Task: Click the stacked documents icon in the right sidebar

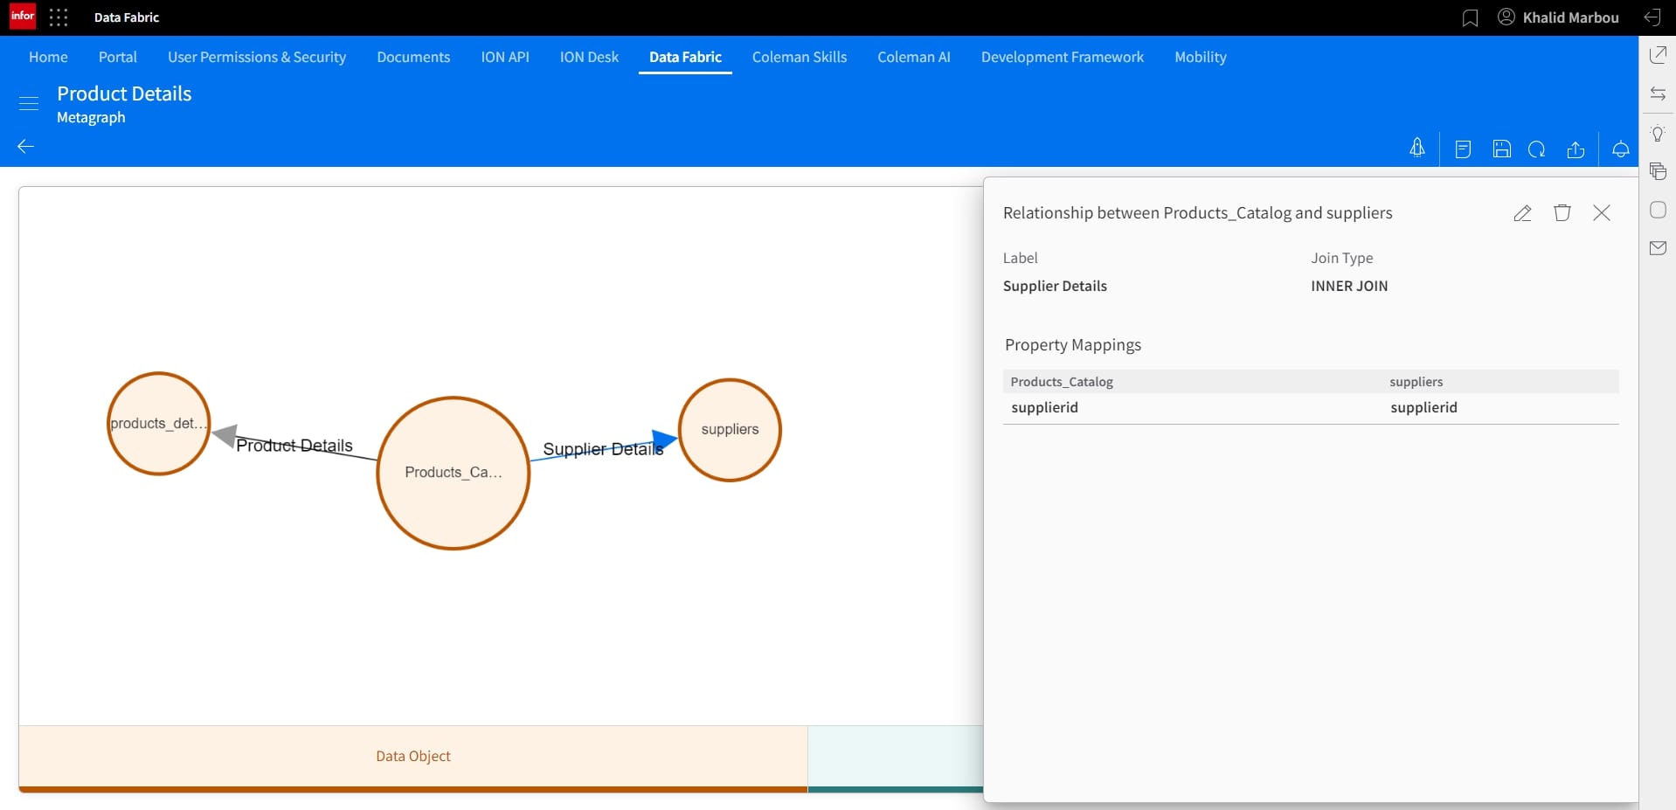Action: (x=1658, y=171)
